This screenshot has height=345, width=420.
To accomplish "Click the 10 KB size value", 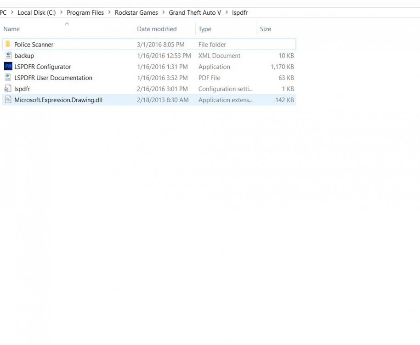I will 286,56.
